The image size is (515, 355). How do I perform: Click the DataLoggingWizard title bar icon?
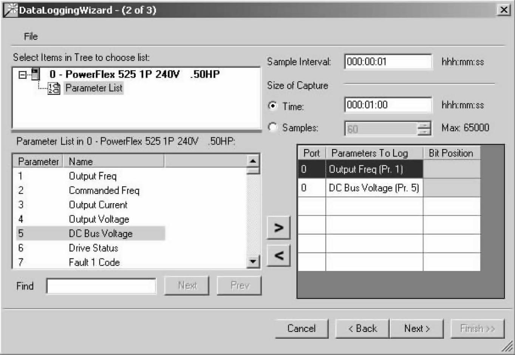click(x=11, y=10)
